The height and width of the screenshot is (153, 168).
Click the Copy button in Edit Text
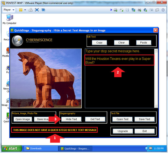pos(99,43)
